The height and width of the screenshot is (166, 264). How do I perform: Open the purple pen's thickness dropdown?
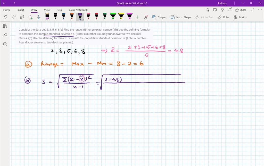pos(83,19)
